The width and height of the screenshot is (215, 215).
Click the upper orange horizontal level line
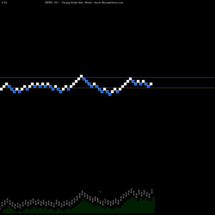107,78
